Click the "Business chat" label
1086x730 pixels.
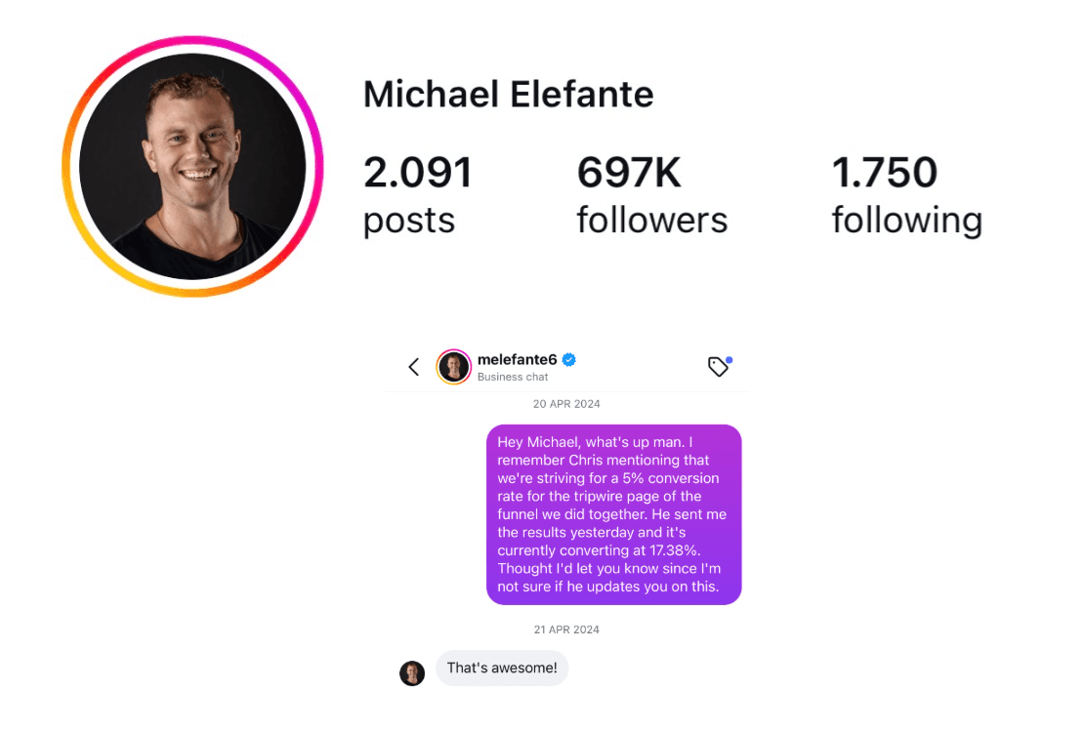(x=513, y=377)
